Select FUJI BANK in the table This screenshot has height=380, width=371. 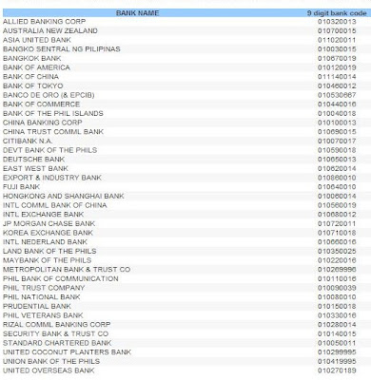(21, 187)
